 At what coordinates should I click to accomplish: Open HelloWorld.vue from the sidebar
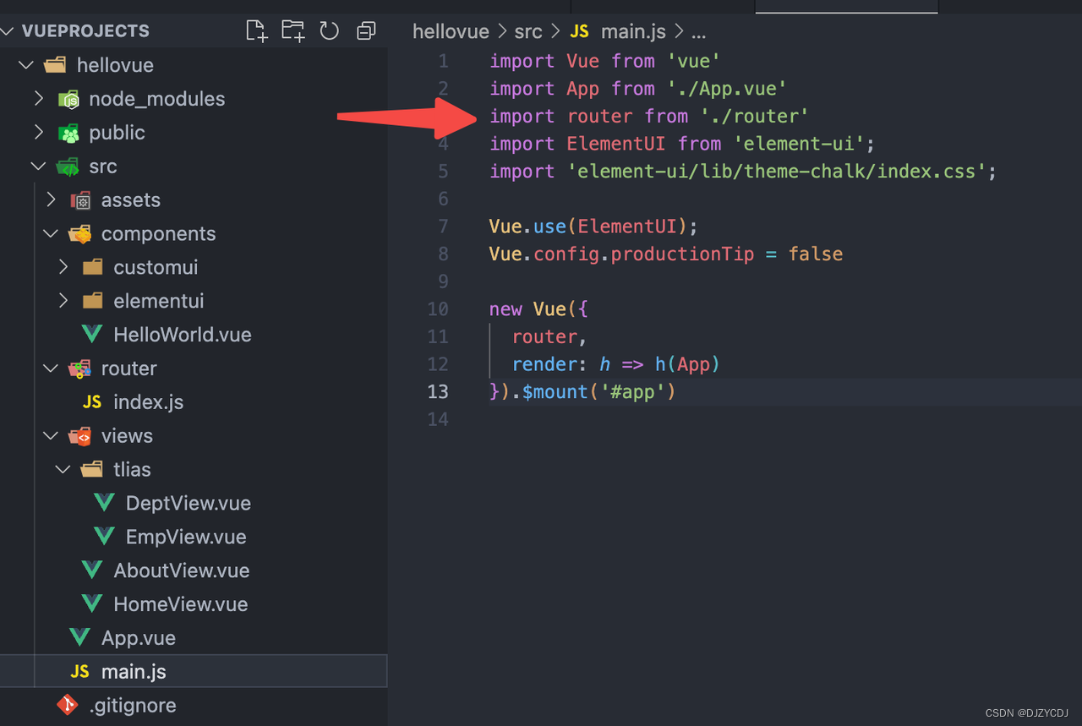[x=183, y=334]
